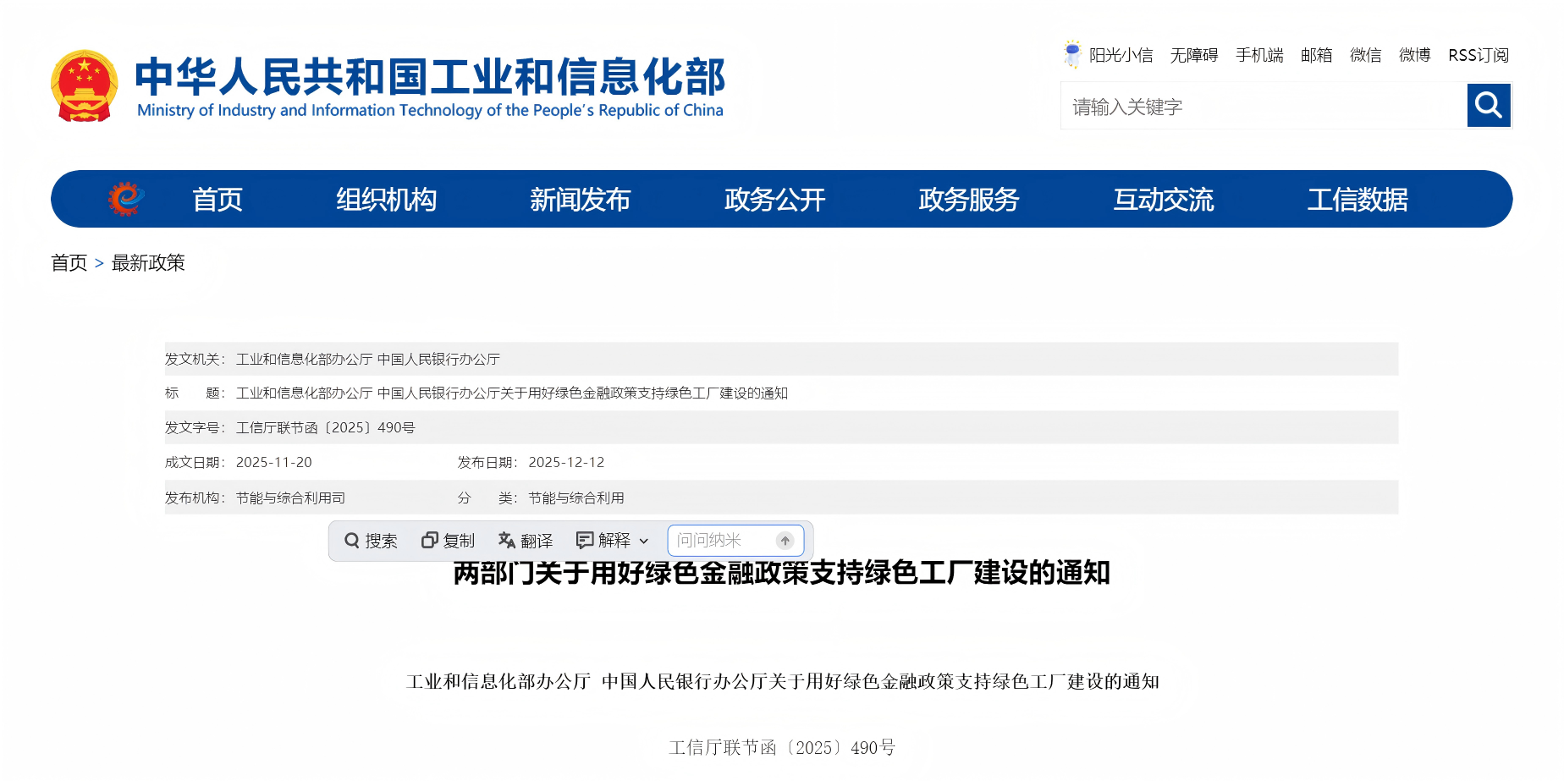Click the 解释 explain icon
The height and width of the screenshot is (781, 1564).
[585, 540]
